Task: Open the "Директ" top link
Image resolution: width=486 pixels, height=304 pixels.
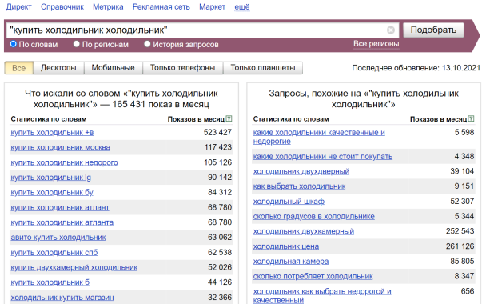Action: 19,7
